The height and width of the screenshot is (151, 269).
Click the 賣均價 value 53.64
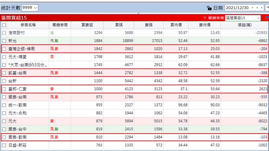pyautogui.click(x=215, y=89)
